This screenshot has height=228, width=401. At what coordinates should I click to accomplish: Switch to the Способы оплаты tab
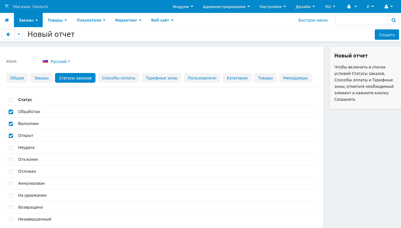pos(118,78)
